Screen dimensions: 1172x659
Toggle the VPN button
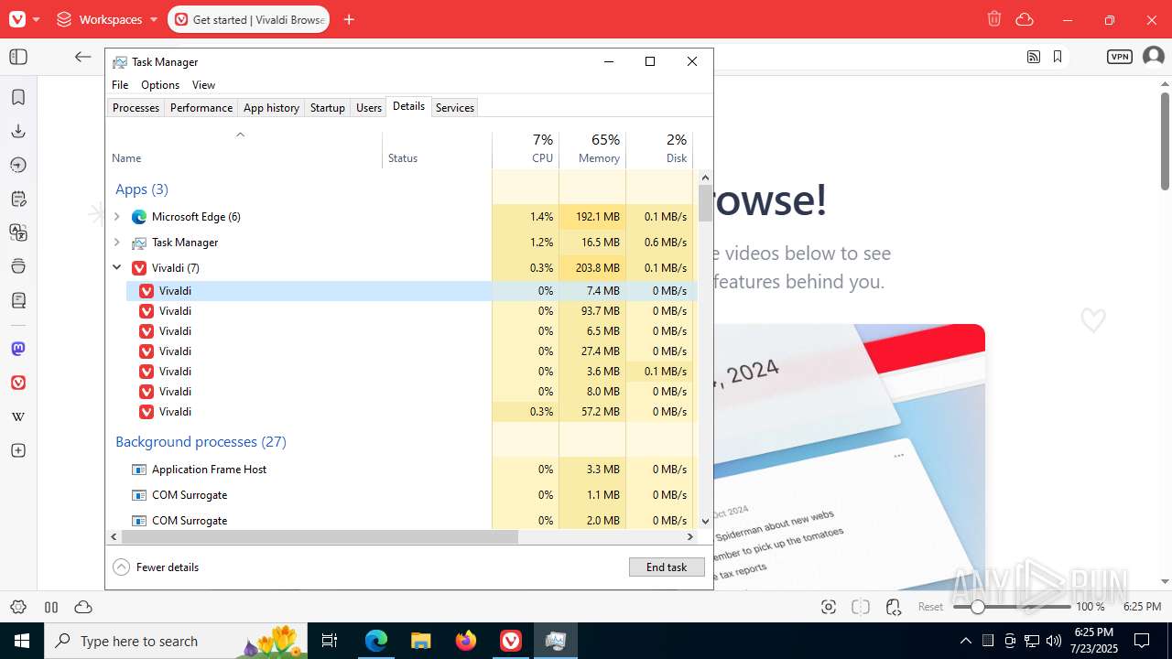(x=1120, y=57)
